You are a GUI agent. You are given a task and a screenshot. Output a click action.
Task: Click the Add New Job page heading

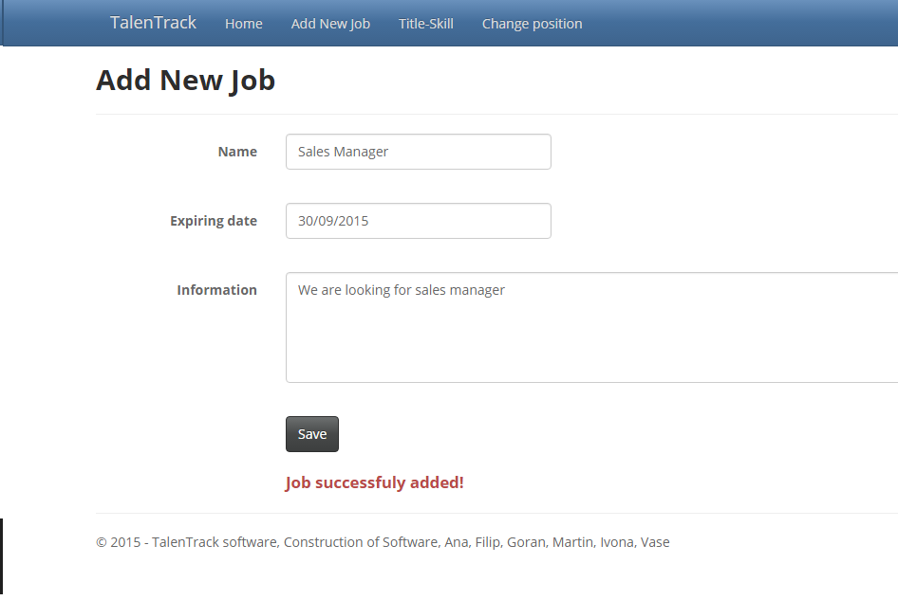(185, 80)
